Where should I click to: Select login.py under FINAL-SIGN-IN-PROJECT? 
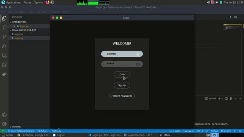19,38
